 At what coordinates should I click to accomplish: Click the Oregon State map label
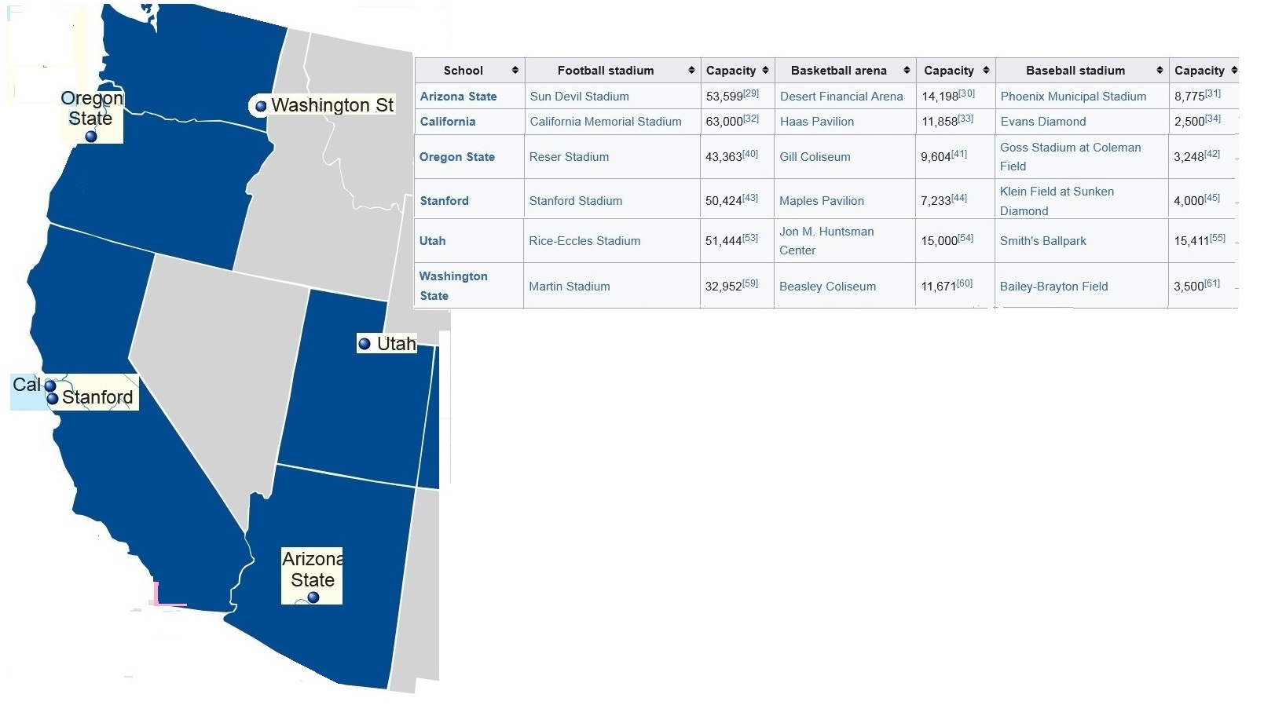click(92, 108)
